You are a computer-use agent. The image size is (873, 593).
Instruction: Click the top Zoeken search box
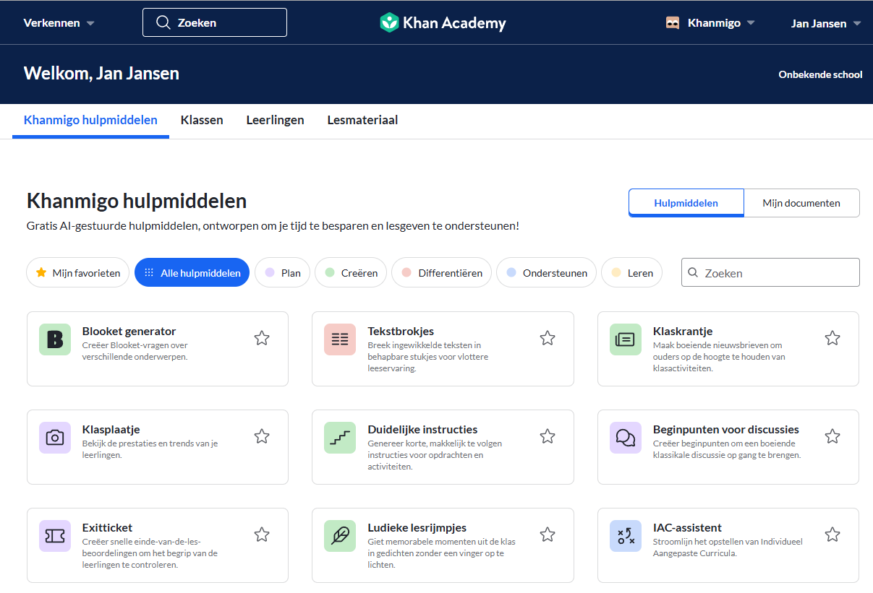point(215,22)
